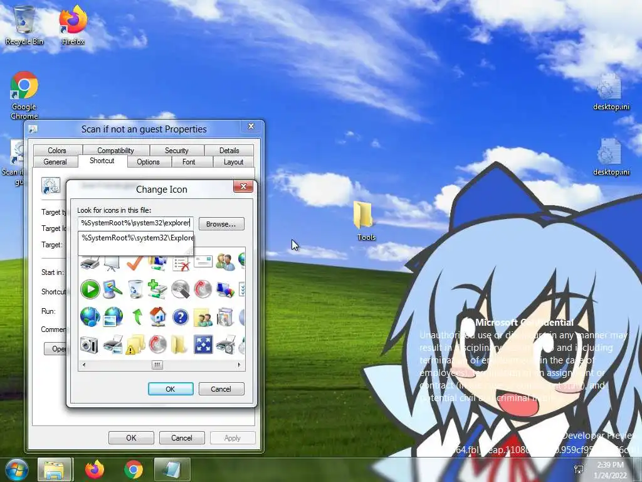The height and width of the screenshot is (482, 642).
Task: Select the globe with picture icon
Action: 113,317
